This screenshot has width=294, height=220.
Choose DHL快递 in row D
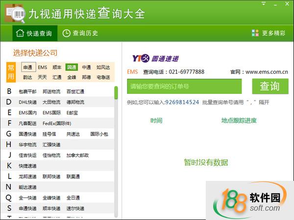coord(27,102)
